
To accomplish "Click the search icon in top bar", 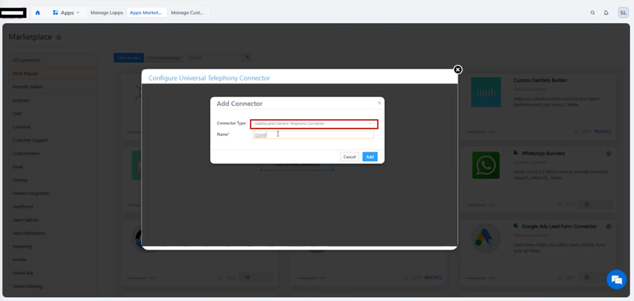I will tap(593, 12).
